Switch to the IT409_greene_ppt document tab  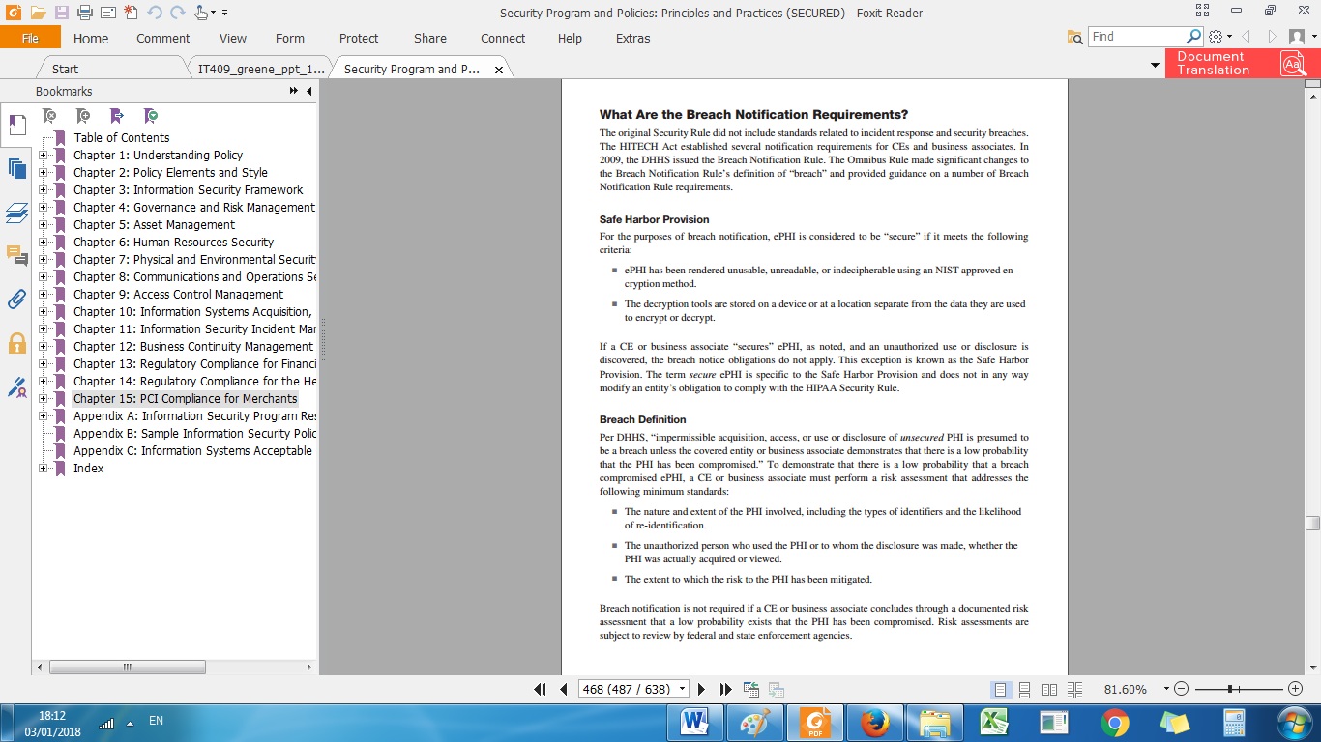click(260, 70)
